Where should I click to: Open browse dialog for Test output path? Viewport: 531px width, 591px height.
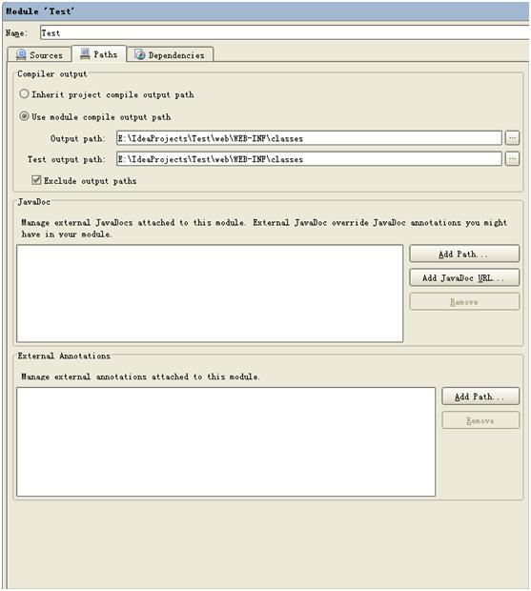[x=512, y=159]
